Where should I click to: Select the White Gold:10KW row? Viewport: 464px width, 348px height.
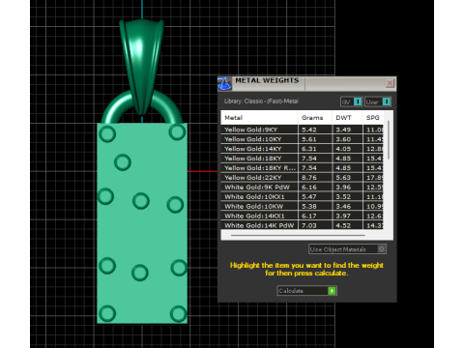pyautogui.click(x=303, y=206)
